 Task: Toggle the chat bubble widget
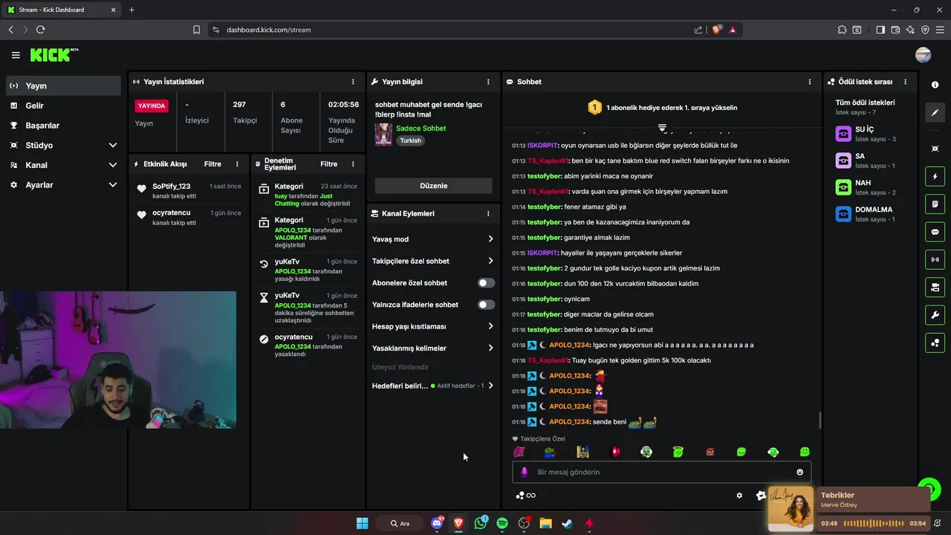[x=935, y=232]
